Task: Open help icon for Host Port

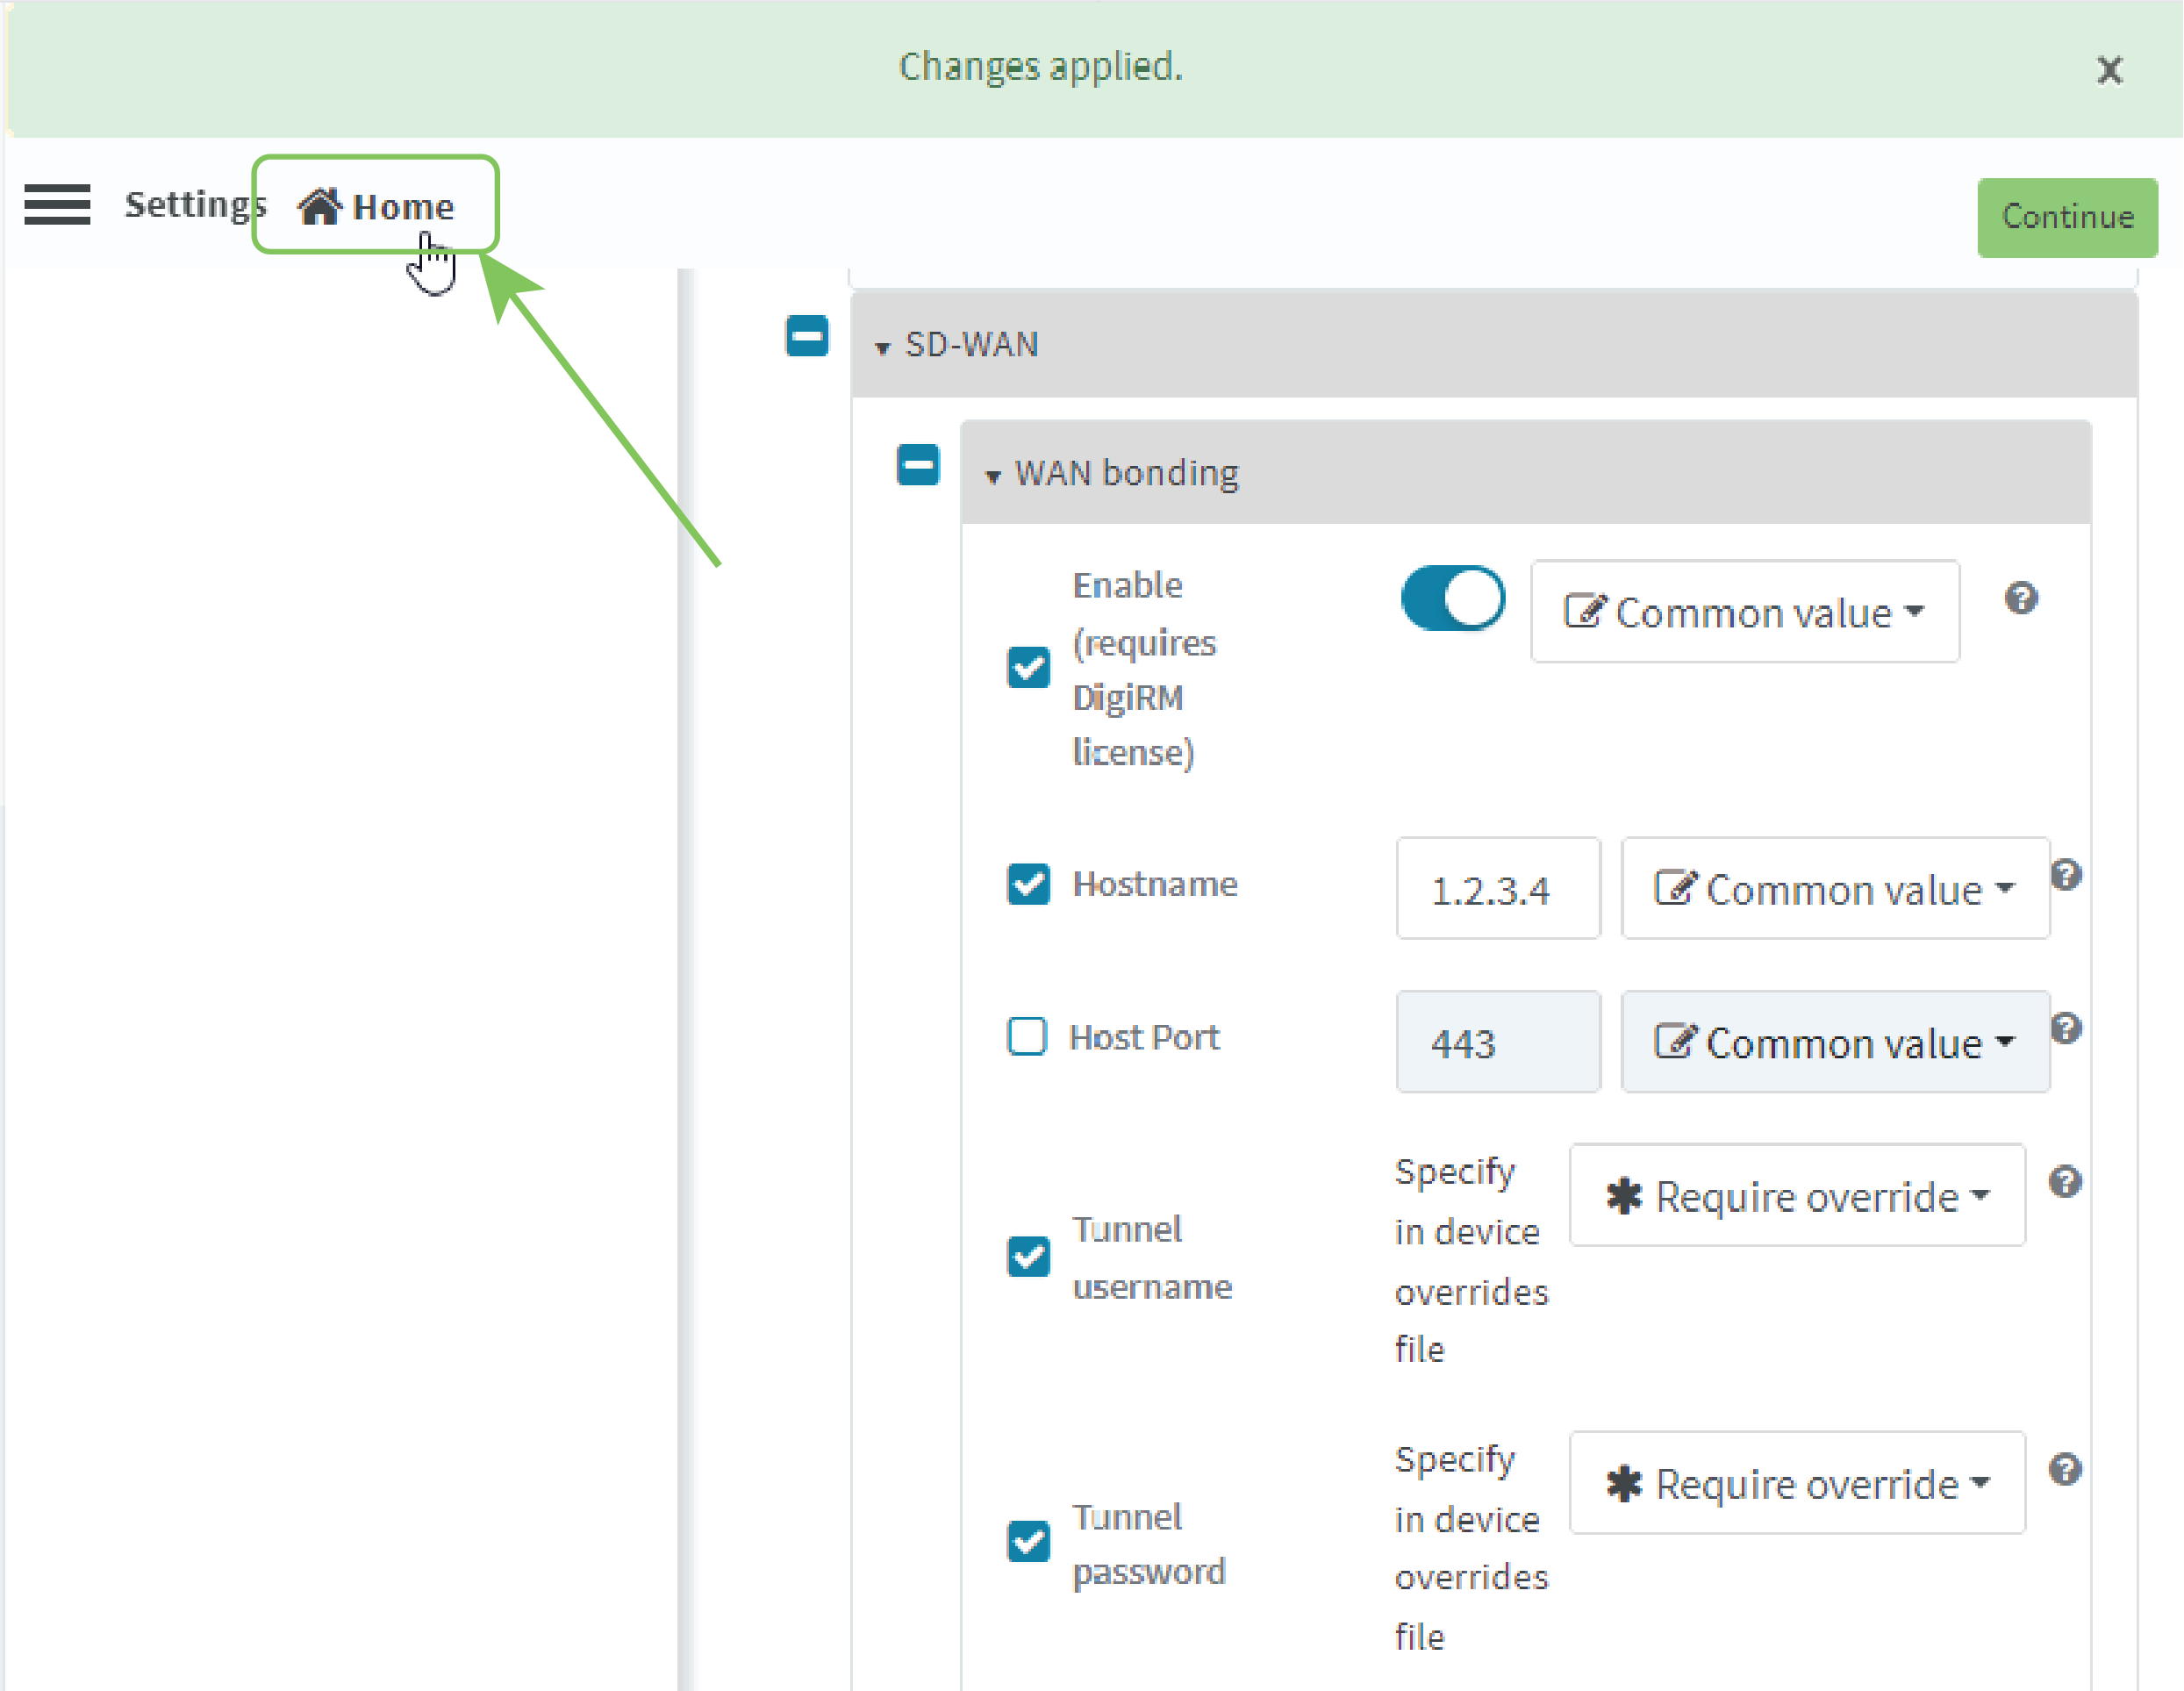Action: coord(2066,1028)
